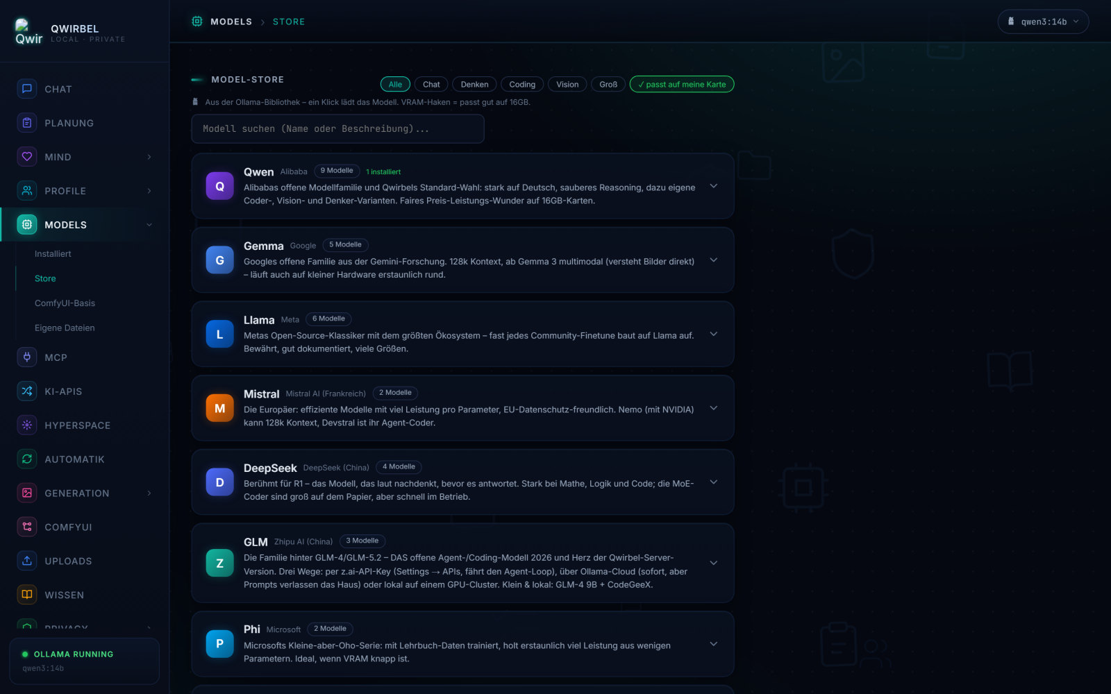Image resolution: width=1111 pixels, height=694 pixels.
Task: Click the orange M Mistral avatar
Action: click(x=220, y=408)
